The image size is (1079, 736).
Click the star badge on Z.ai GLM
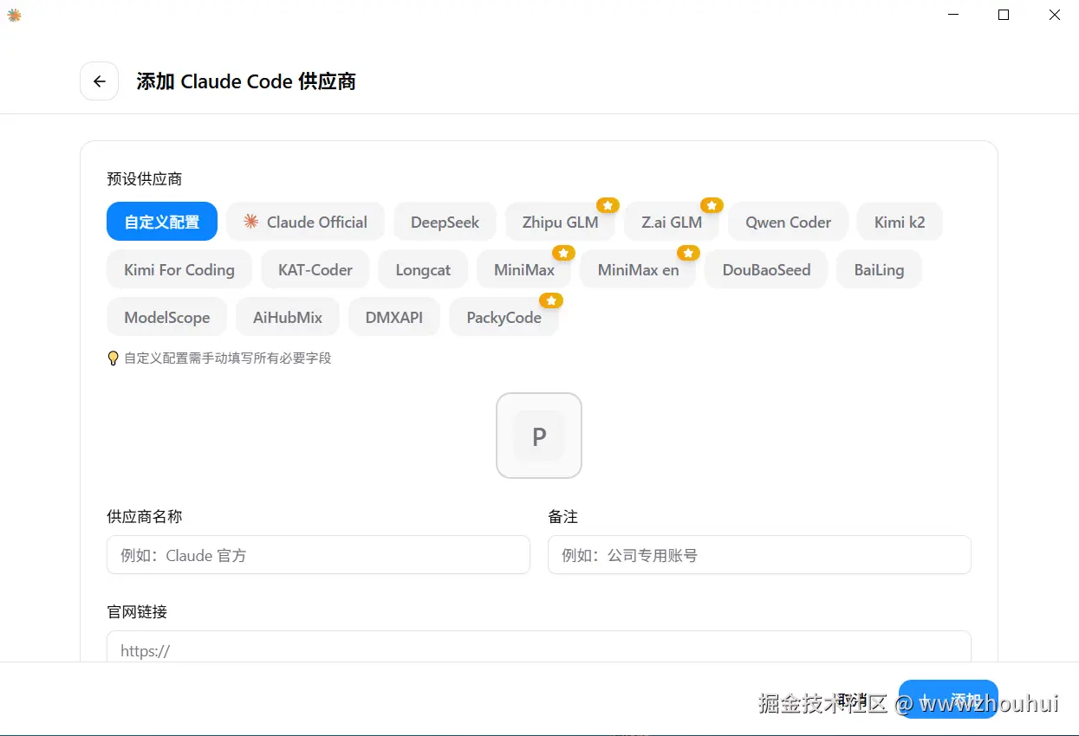pos(712,205)
